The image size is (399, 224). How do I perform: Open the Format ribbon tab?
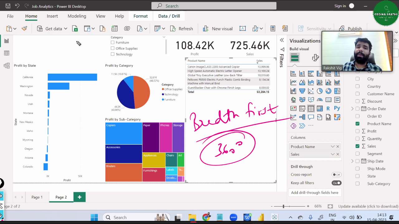pyautogui.click(x=141, y=16)
